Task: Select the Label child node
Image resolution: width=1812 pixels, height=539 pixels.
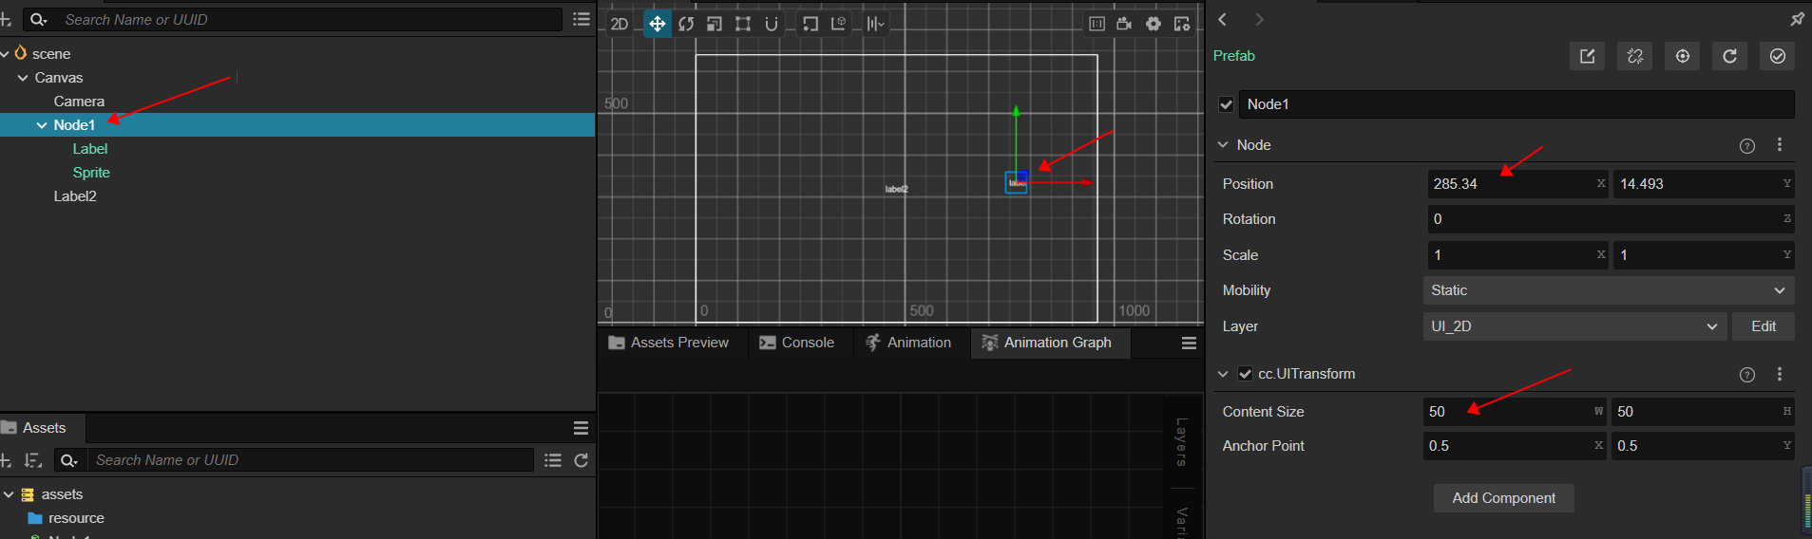Action: 90,149
